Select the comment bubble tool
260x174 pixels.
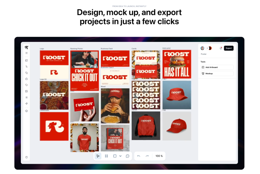click(x=127, y=156)
